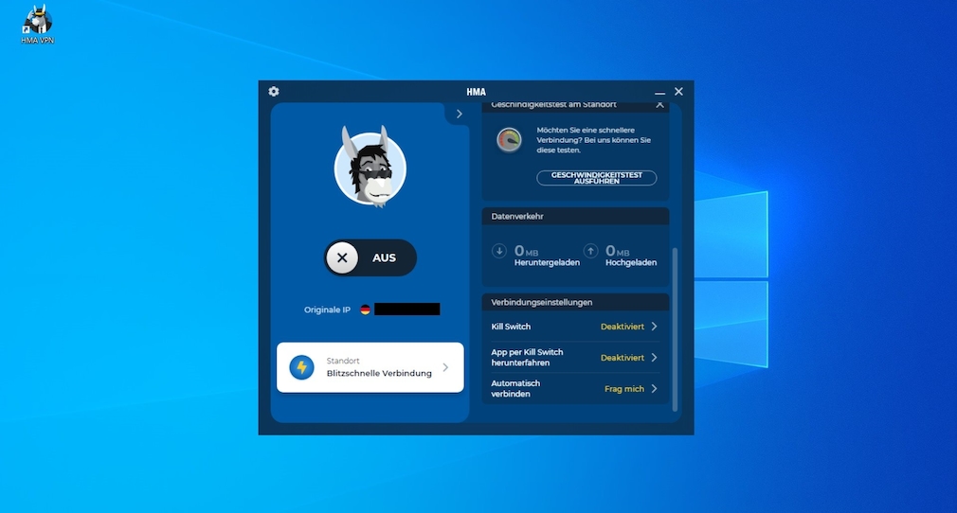This screenshot has height=513, width=957.
Task: Expand the Standort chevron arrow
Action: point(446,367)
